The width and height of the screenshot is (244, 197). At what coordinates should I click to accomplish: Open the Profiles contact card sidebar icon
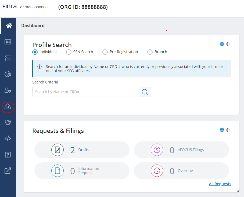coord(8,42)
